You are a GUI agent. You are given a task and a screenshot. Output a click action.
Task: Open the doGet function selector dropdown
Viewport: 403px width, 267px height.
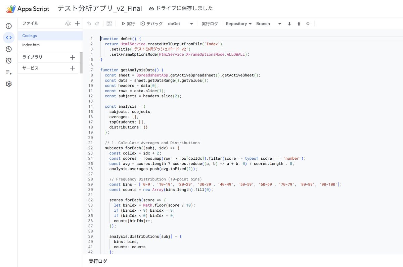181,24
